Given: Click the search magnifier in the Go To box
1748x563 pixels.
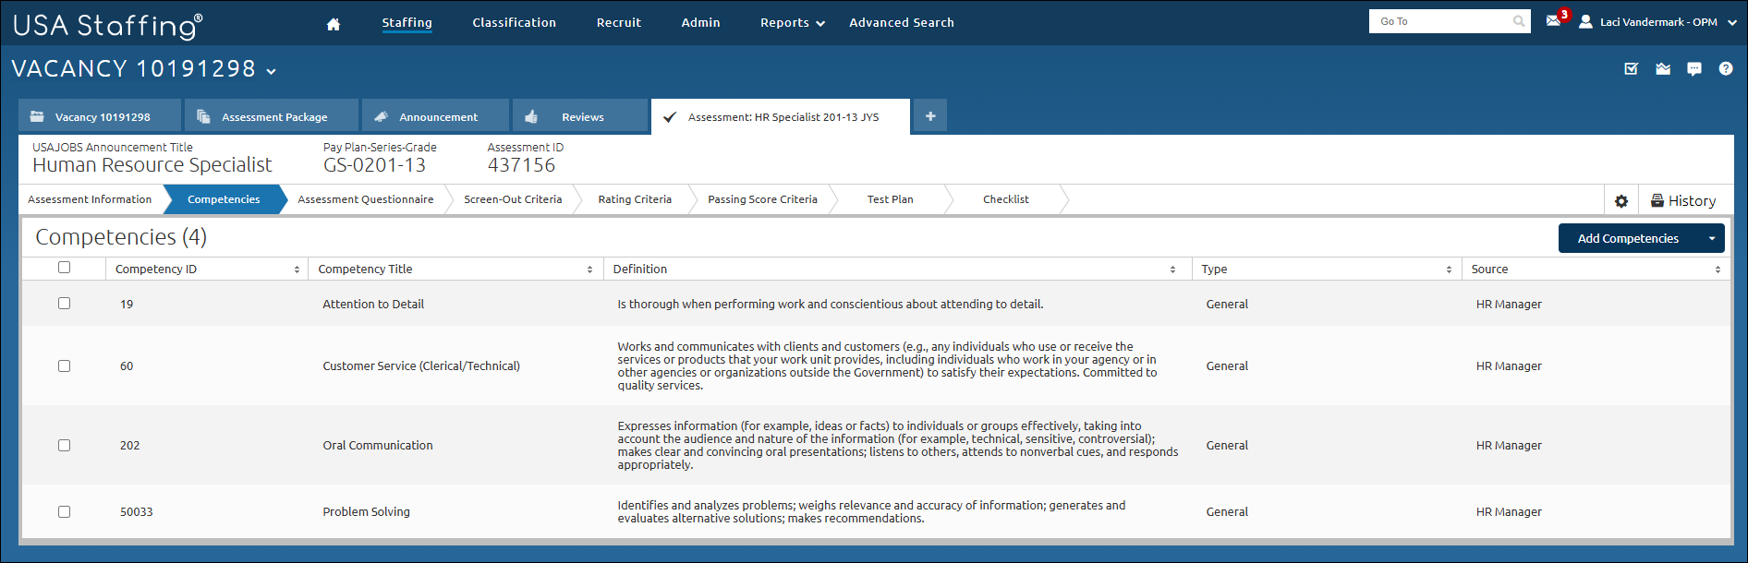Looking at the screenshot, I should click(1519, 21).
